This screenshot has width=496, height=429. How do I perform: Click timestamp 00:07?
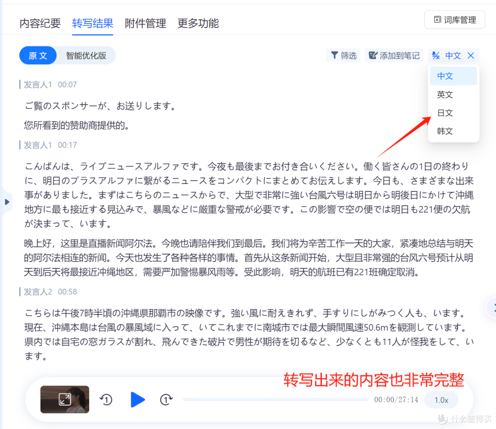[x=68, y=85]
